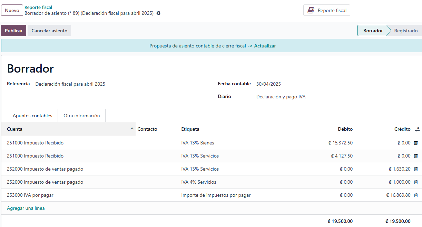Select the Apuntes contables tab
Viewport: 422px width, 227px height.
tap(32, 116)
